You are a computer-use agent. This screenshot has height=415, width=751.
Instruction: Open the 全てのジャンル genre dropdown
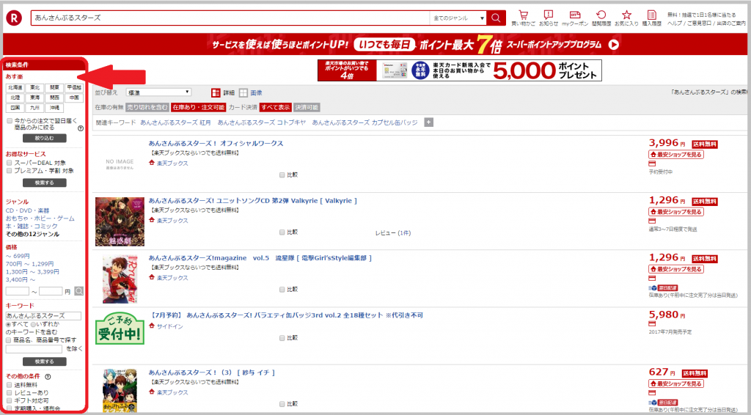(x=458, y=18)
